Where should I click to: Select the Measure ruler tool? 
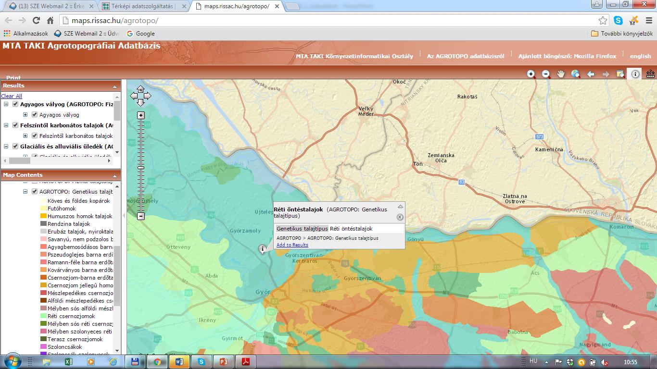[x=651, y=74]
